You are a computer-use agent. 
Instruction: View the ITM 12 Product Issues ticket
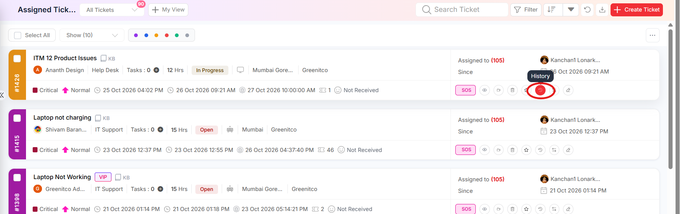(485, 90)
